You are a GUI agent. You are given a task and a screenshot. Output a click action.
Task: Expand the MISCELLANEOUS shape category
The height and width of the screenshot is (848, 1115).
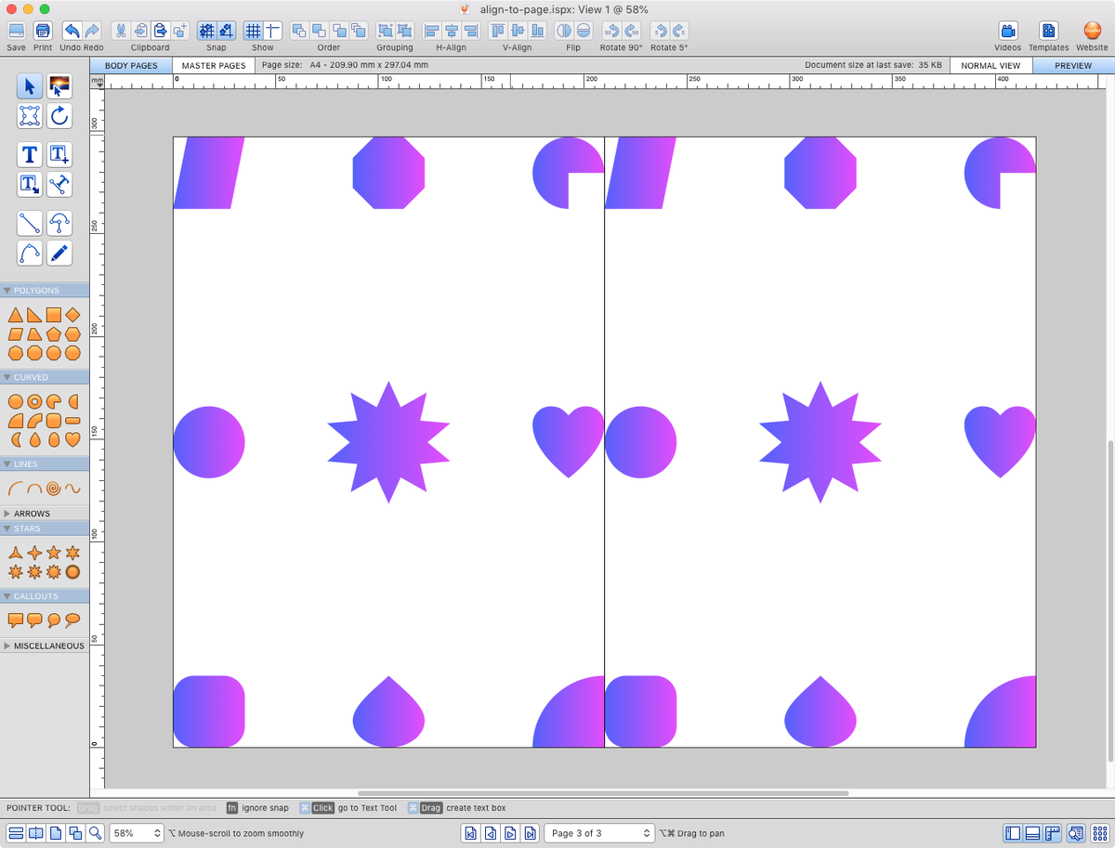coord(47,646)
